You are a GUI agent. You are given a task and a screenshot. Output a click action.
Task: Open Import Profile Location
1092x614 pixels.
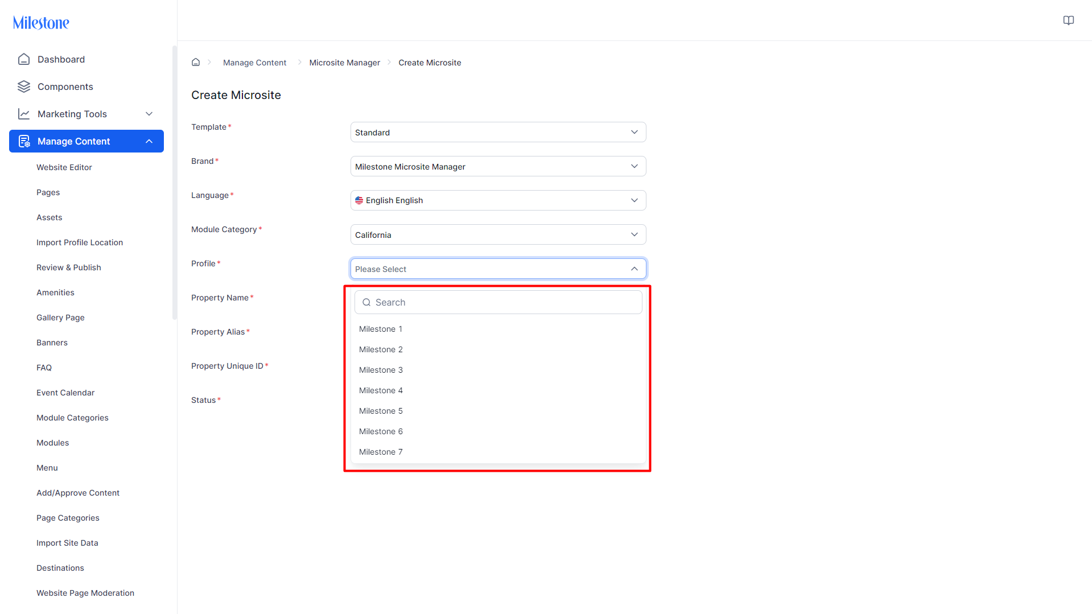point(80,242)
